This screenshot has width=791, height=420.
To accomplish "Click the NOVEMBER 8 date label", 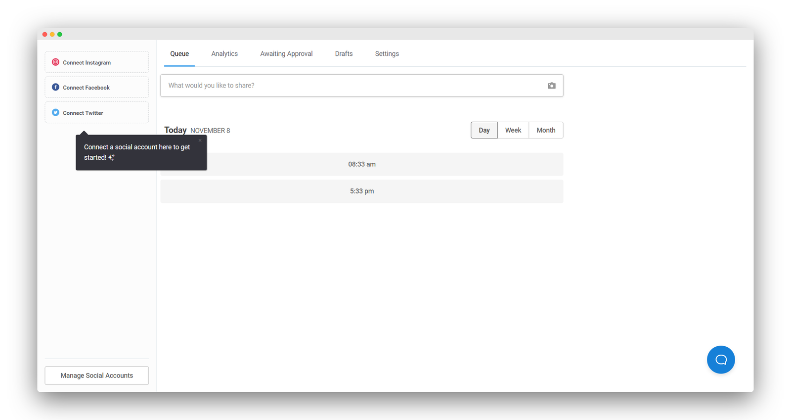I will click(x=210, y=131).
